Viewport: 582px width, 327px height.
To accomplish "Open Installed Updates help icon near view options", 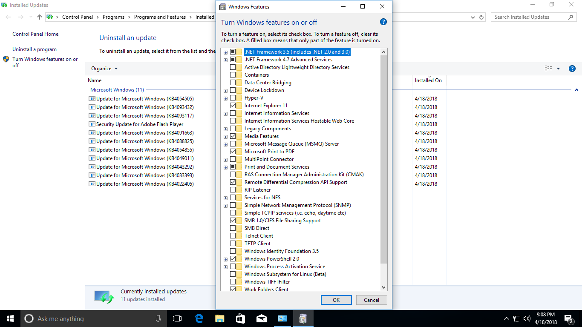I will (572, 69).
